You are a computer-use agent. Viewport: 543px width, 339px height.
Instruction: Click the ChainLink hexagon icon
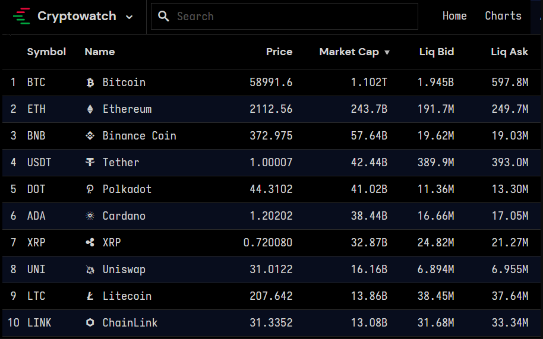coord(90,323)
